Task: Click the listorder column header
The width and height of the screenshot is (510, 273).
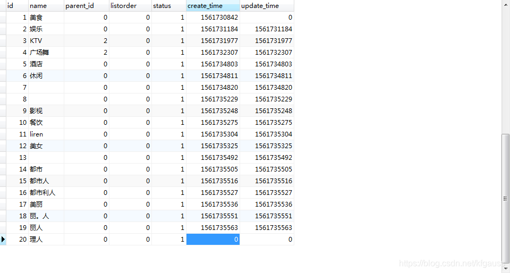Action: (131, 6)
